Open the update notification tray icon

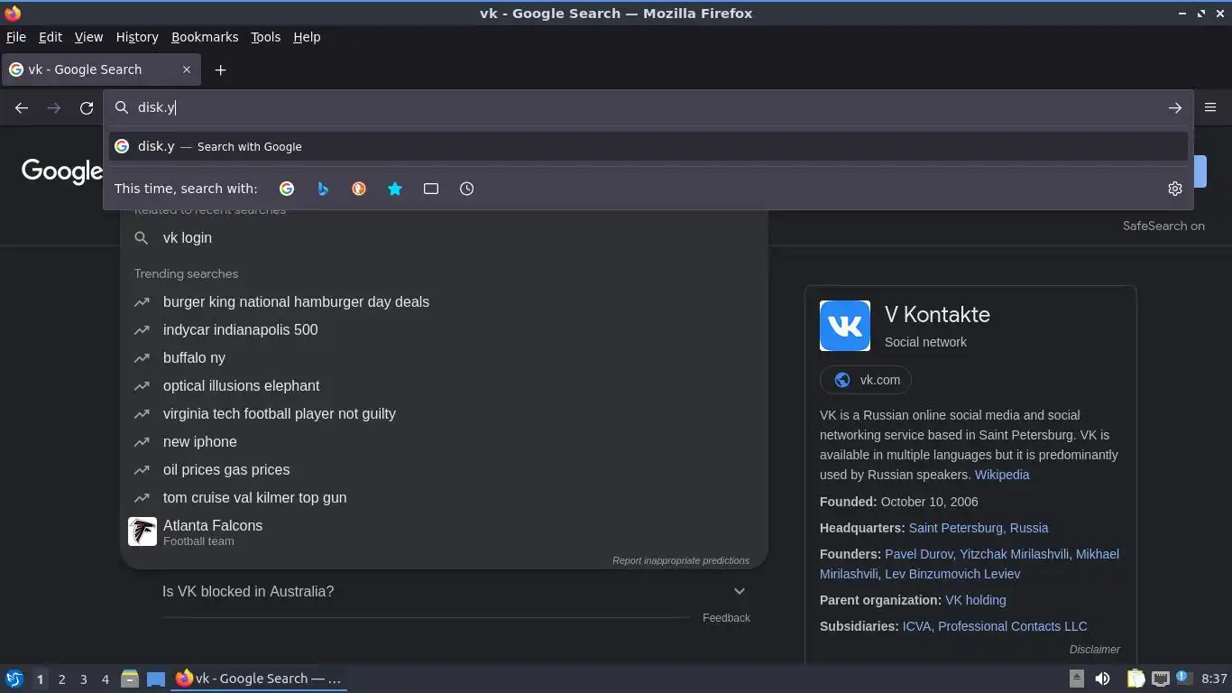pos(1185,679)
